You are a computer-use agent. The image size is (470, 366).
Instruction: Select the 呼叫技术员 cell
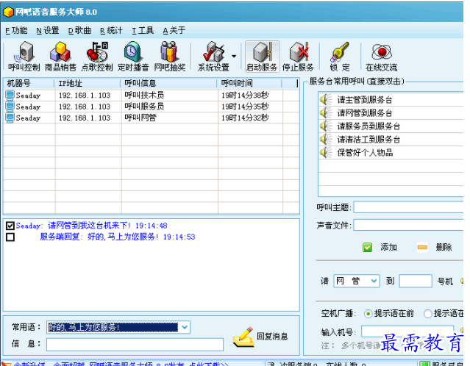[144, 96]
